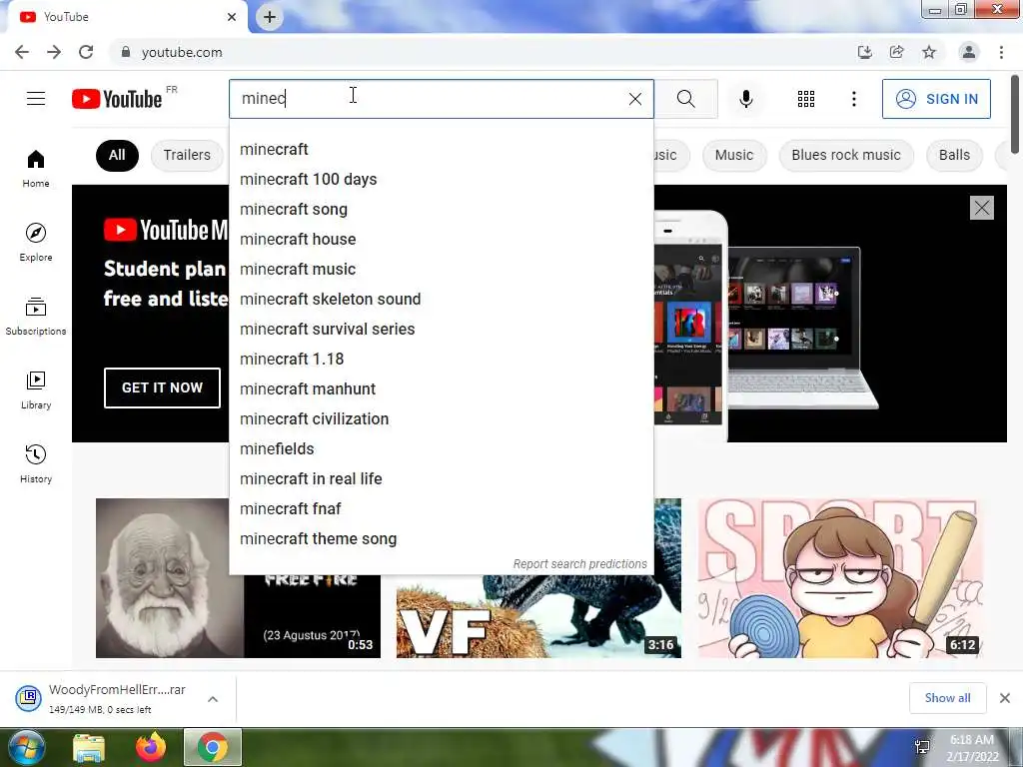Click the share page icon
Viewport: 1023px width, 767px height.
pos(896,52)
